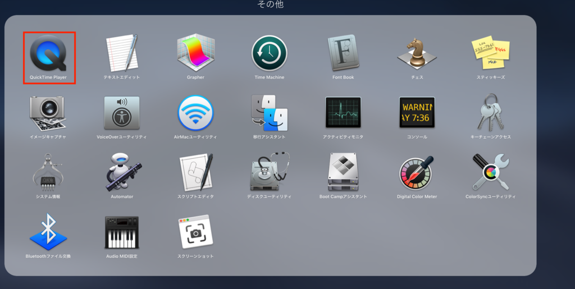Open the Font Book app icon
Screen dimensions: 575x289
[x=343, y=53]
